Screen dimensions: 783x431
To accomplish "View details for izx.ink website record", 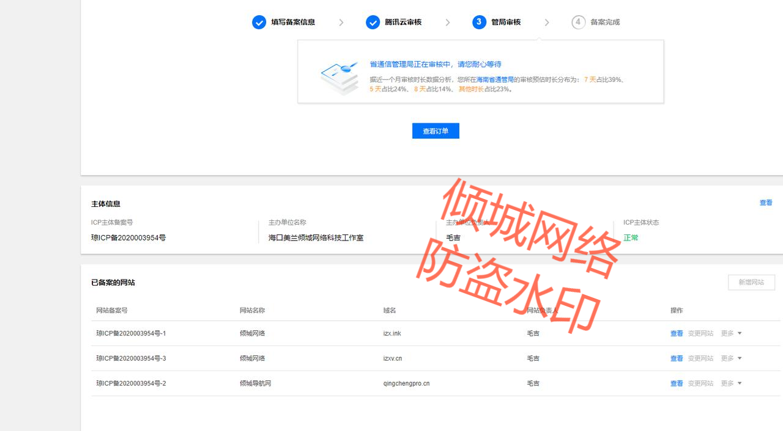I will pos(677,334).
